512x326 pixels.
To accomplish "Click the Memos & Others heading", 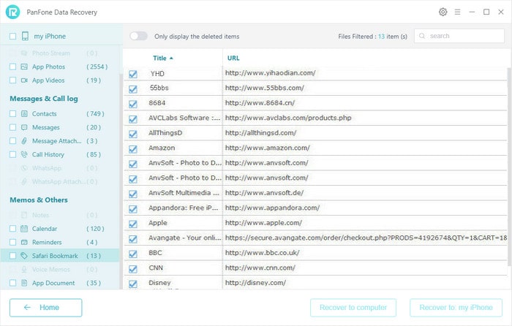I will [x=39, y=200].
